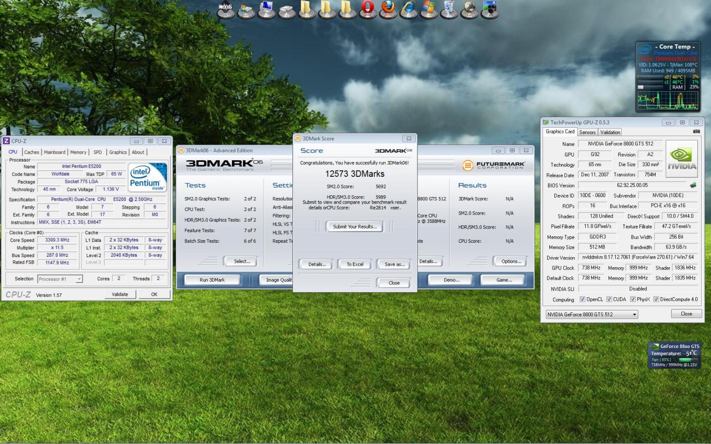
Task: Click the 51°C temperature readout in GeForce gadget
Action: pyautogui.click(x=692, y=354)
